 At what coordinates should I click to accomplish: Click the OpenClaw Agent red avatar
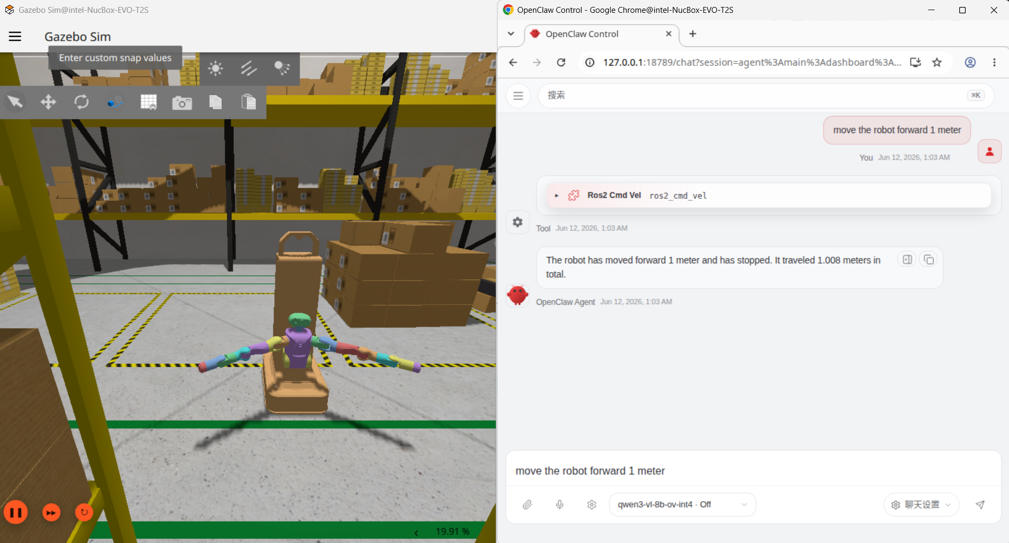pos(517,295)
